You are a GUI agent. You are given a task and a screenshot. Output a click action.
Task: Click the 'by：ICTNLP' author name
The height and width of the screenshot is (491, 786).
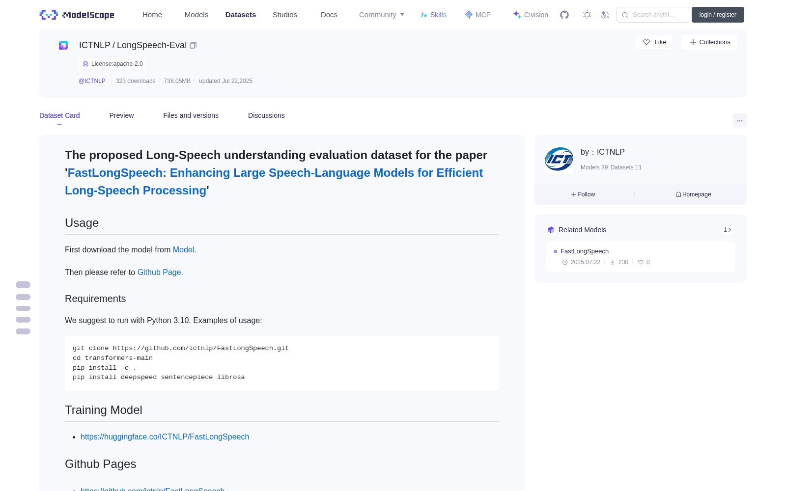pyautogui.click(x=603, y=152)
